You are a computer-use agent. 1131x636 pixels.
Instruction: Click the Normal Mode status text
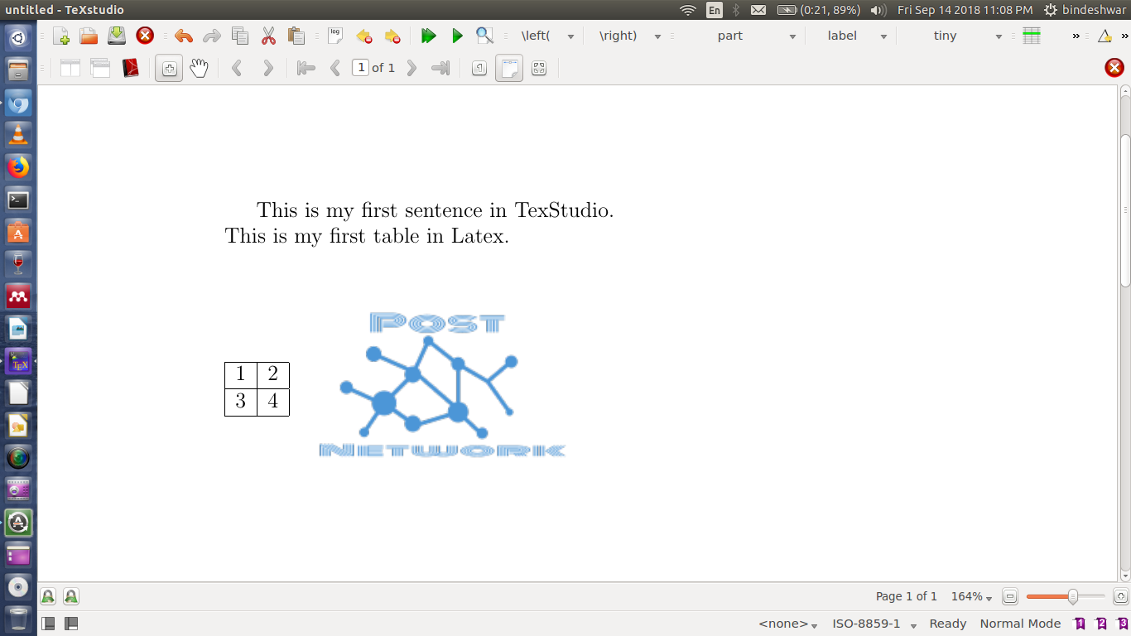[x=1020, y=624]
